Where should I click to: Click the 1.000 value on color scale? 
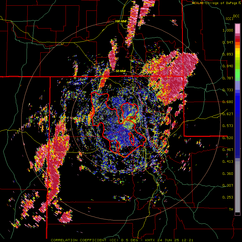point(228,30)
